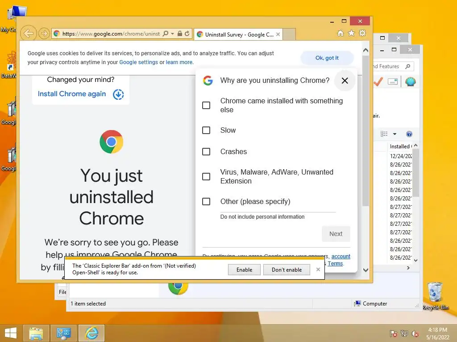Check the Other (please specify) option

pos(206,202)
